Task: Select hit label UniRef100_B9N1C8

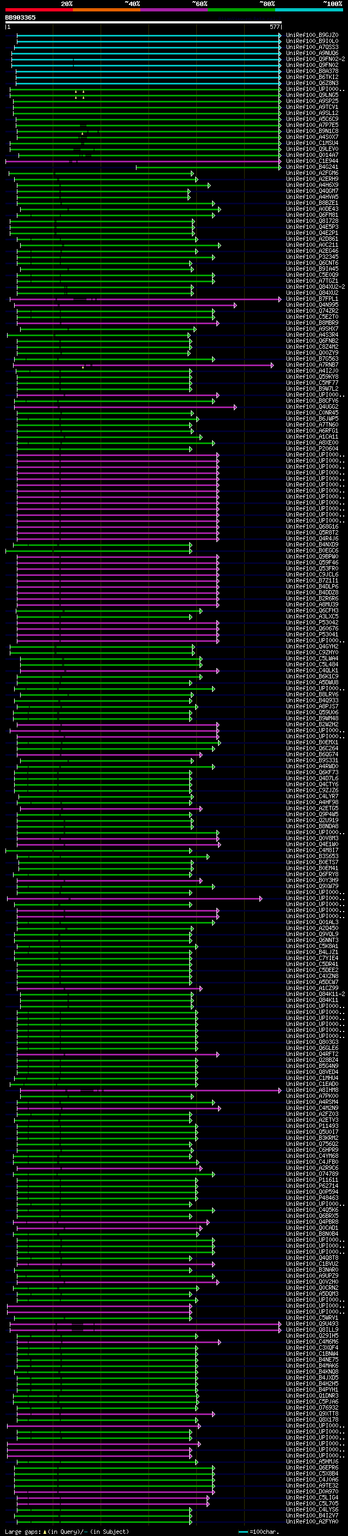Action: (312, 131)
